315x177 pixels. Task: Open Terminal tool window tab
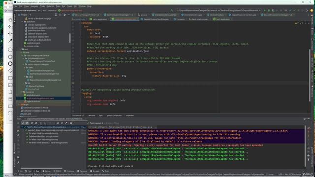point(82,171)
